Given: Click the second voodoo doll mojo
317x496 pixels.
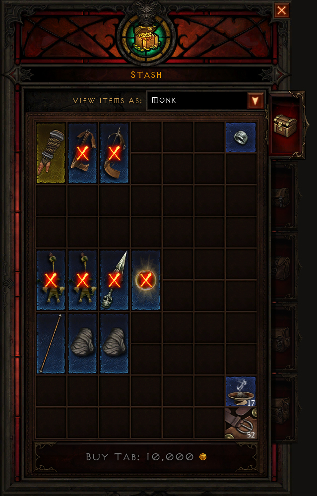Looking at the screenshot, I should (x=82, y=280).
